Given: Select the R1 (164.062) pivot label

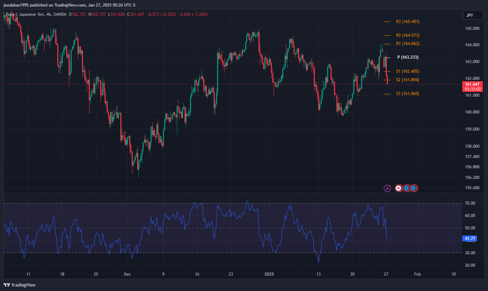Looking at the screenshot, I should click(x=408, y=44).
